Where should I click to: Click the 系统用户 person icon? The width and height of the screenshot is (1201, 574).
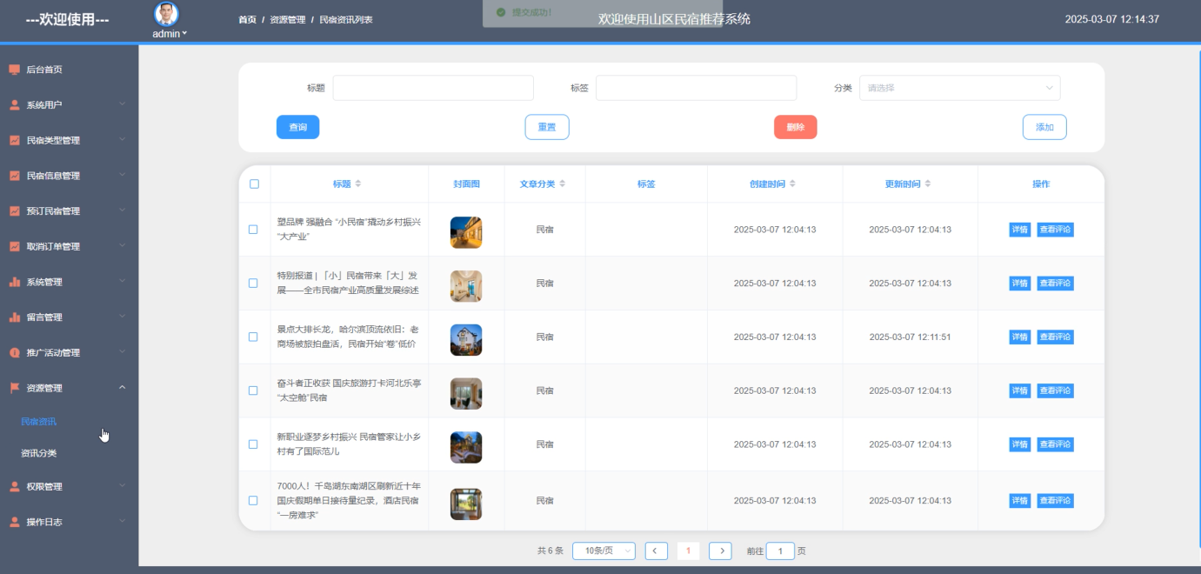tap(15, 105)
